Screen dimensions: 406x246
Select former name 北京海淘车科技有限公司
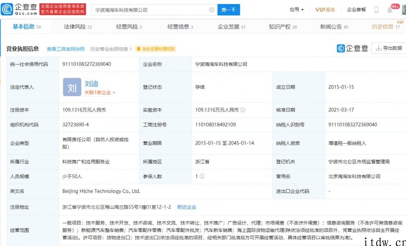pyautogui.click(x=354, y=176)
